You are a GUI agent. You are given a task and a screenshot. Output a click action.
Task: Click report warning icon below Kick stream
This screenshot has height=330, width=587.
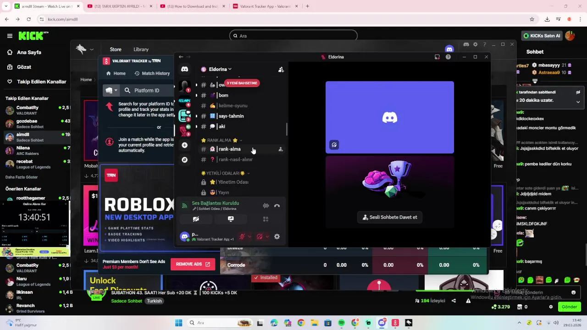pyautogui.click(x=468, y=301)
